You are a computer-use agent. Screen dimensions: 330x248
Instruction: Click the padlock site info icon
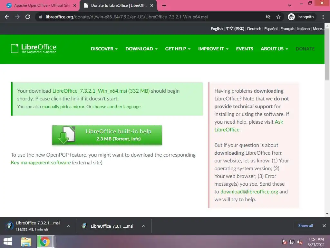(x=40, y=17)
